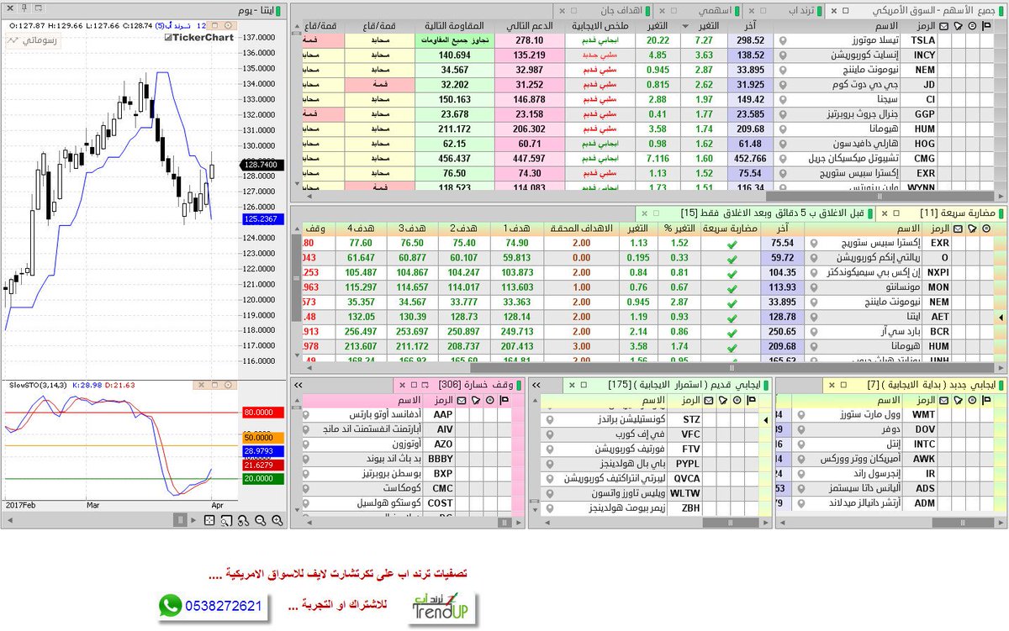Select the HUM row in top table
This screenshot has width=1009, height=631.
[648, 129]
